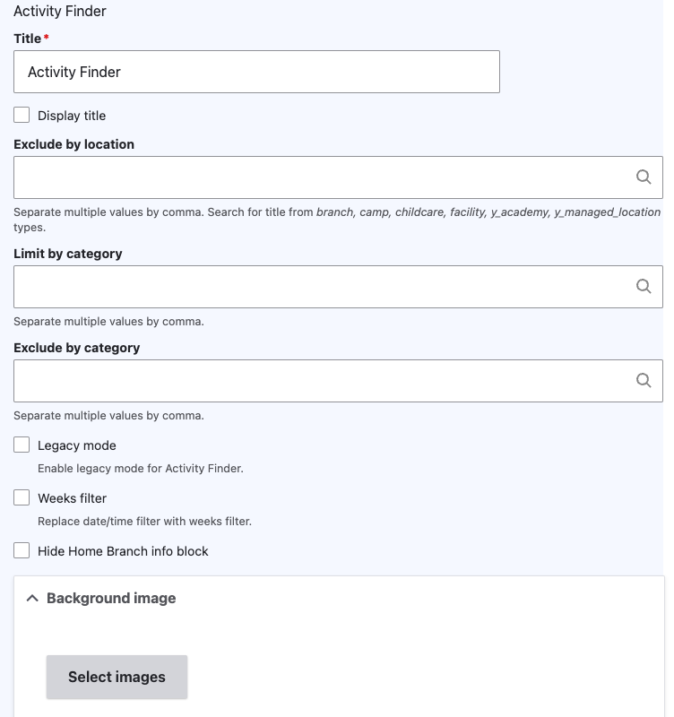Open the Select images button

[117, 677]
